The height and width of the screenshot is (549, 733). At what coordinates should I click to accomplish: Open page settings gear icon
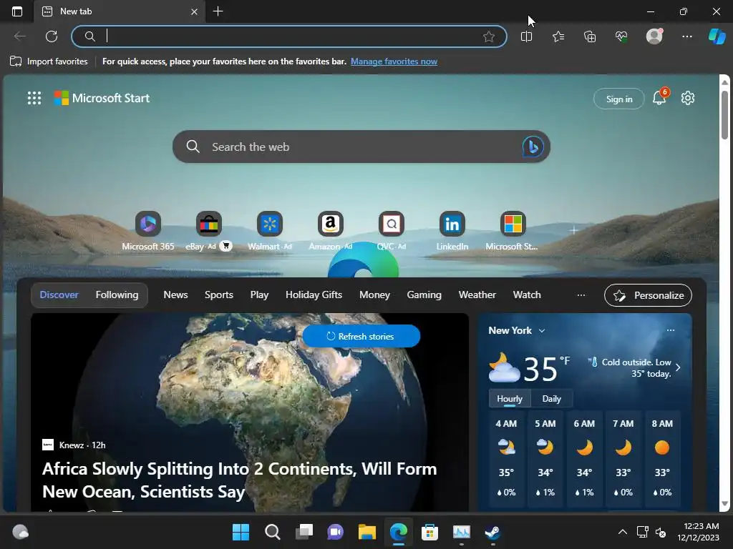pos(688,98)
